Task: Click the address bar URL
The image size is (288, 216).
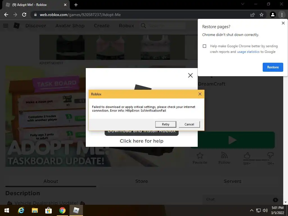Action: tap(80, 15)
